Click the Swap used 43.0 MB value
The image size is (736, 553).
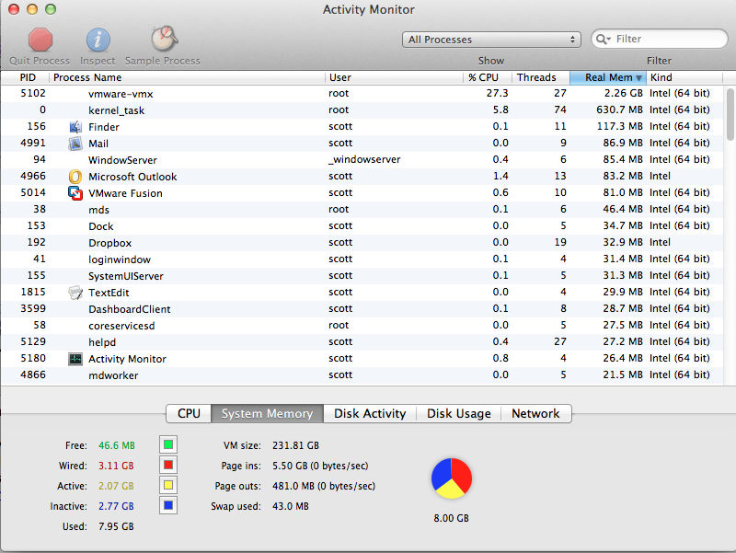tap(291, 506)
